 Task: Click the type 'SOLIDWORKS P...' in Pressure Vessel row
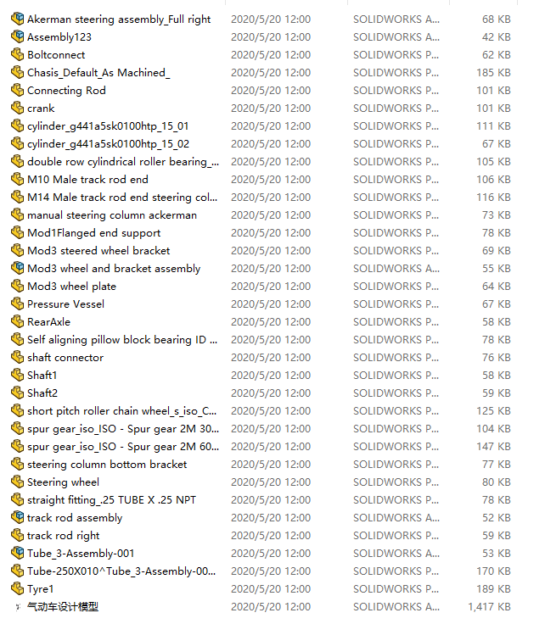point(396,304)
